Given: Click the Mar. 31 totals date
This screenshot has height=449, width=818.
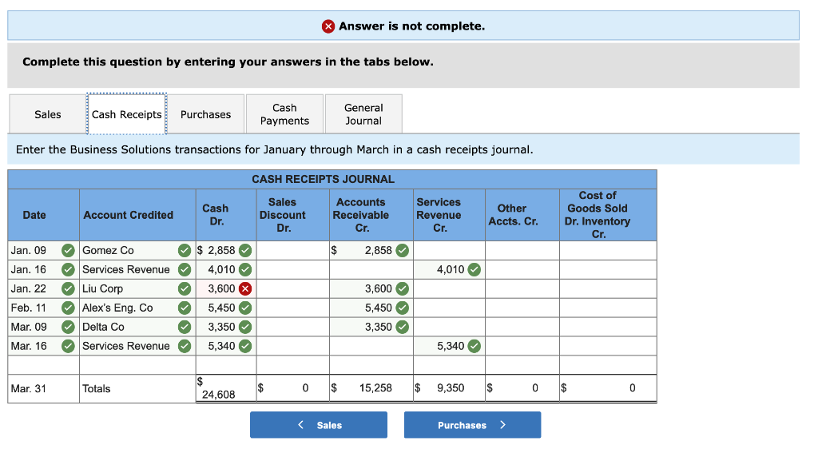Looking at the screenshot, I should click(29, 388).
